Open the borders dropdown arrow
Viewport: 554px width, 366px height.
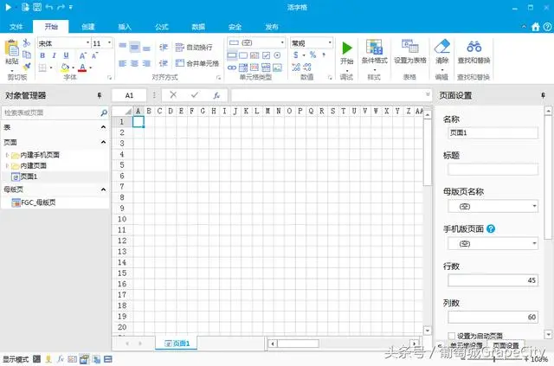(51, 67)
